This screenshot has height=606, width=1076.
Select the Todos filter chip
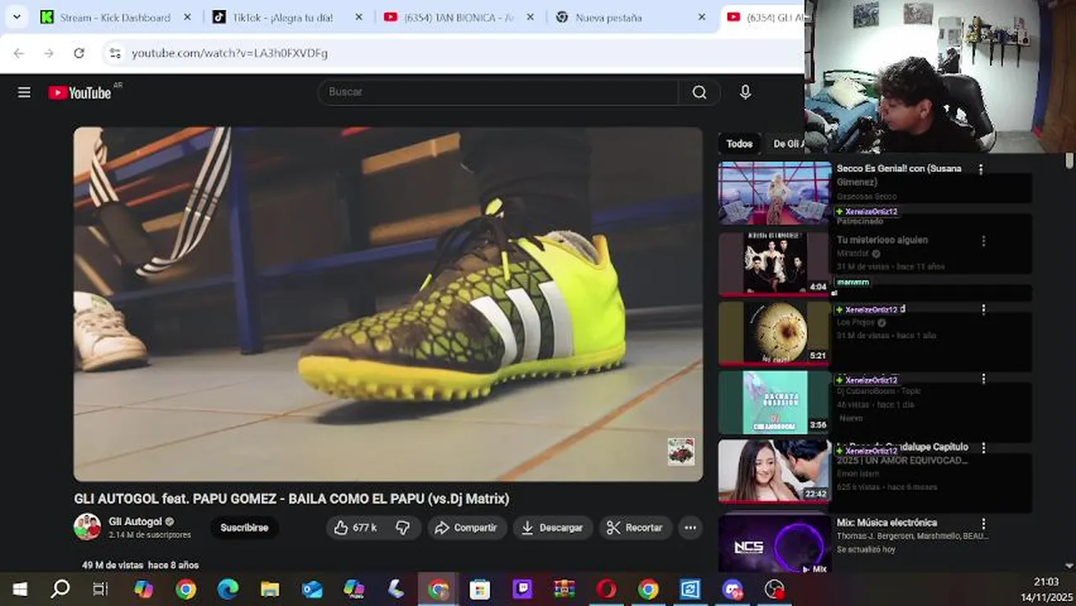pos(739,144)
